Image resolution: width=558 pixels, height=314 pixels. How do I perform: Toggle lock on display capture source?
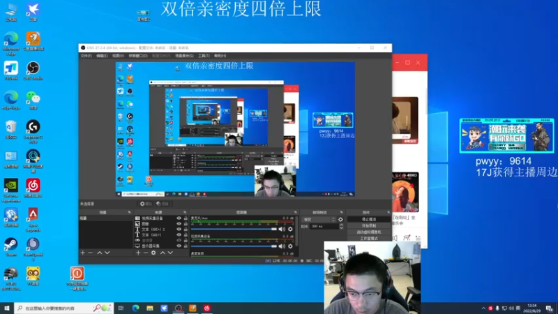pyautogui.click(x=186, y=246)
